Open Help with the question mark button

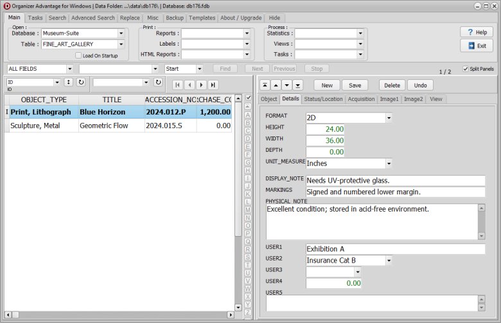pyautogui.click(x=476, y=32)
